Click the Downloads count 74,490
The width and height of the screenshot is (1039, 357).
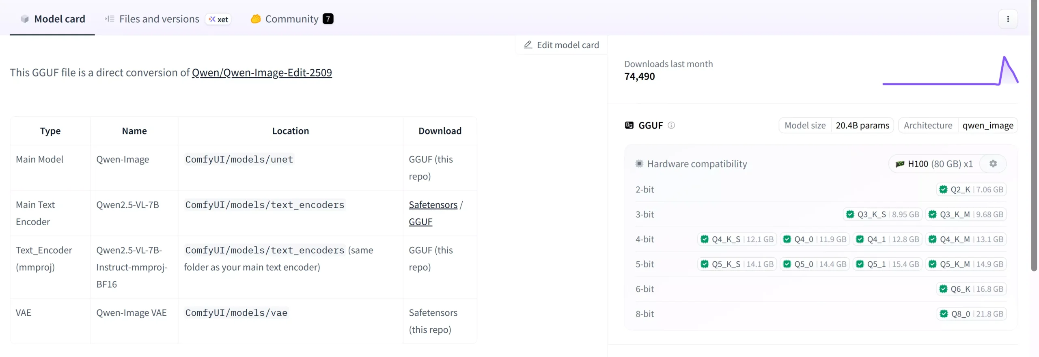pyautogui.click(x=640, y=76)
